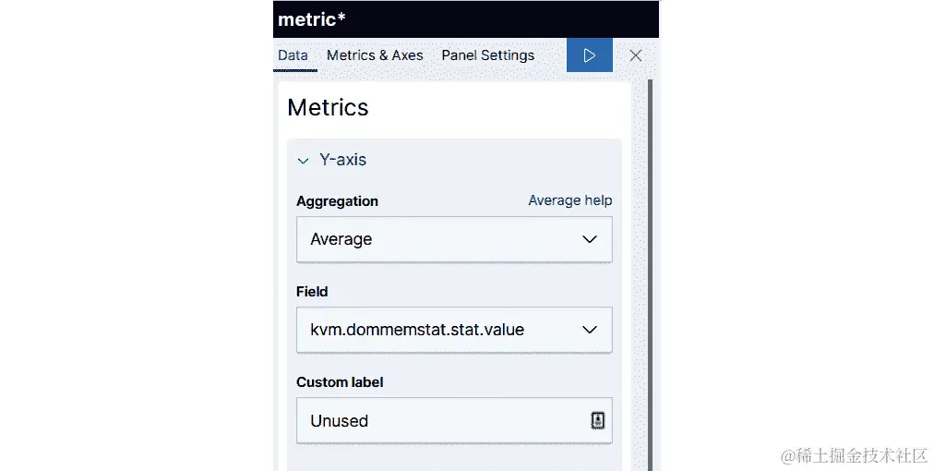Go to the Panel Settings tab
Screen dimensions: 934x471
coord(487,55)
